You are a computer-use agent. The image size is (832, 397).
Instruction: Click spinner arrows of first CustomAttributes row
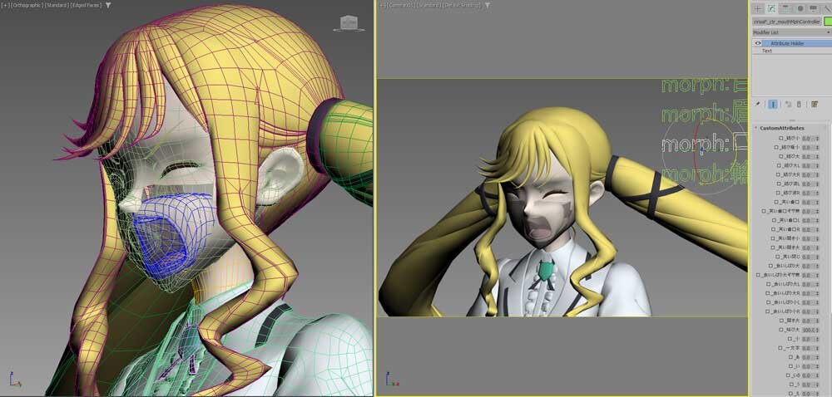818,138
